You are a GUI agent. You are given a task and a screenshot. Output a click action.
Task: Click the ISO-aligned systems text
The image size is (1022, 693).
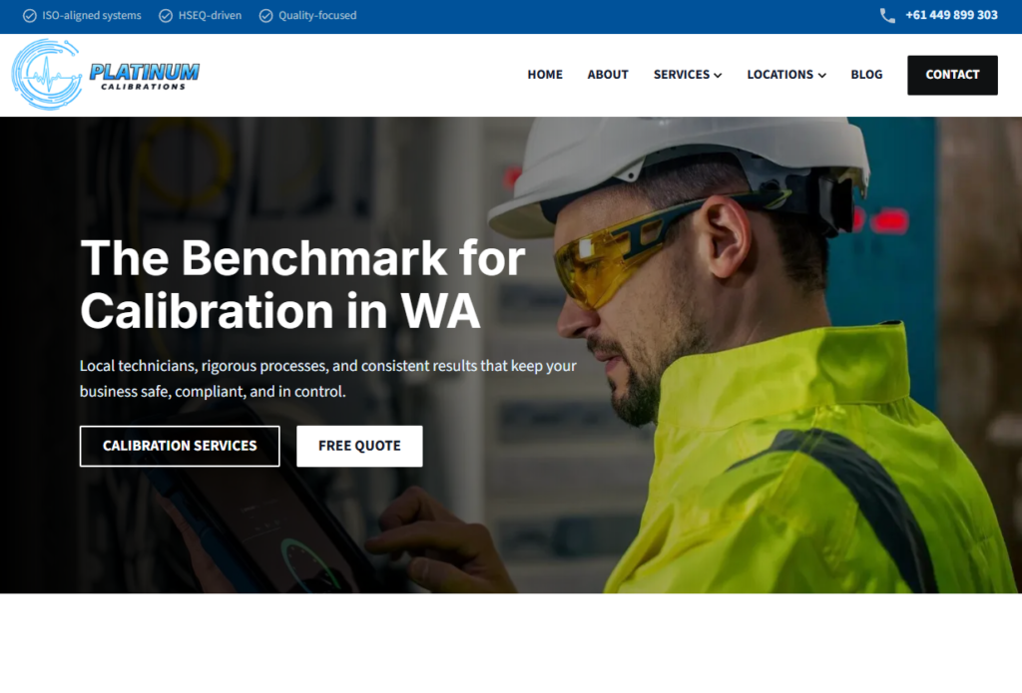91,16
